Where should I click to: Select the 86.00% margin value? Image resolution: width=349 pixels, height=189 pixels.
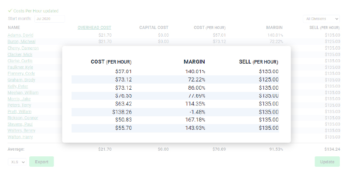(197, 88)
